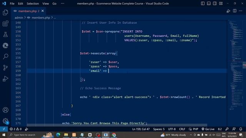Open the Manage gear icon
Viewport: 246px width, 138px height.
(5, 121)
